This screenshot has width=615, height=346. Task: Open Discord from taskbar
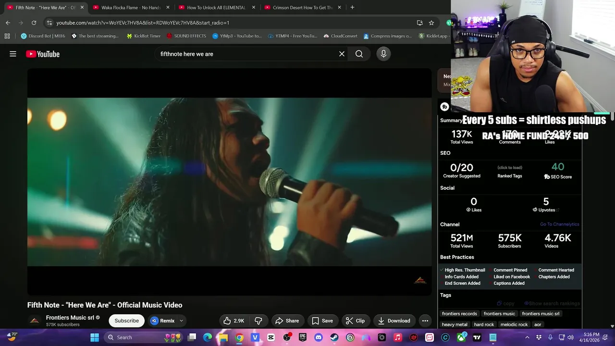point(318,337)
